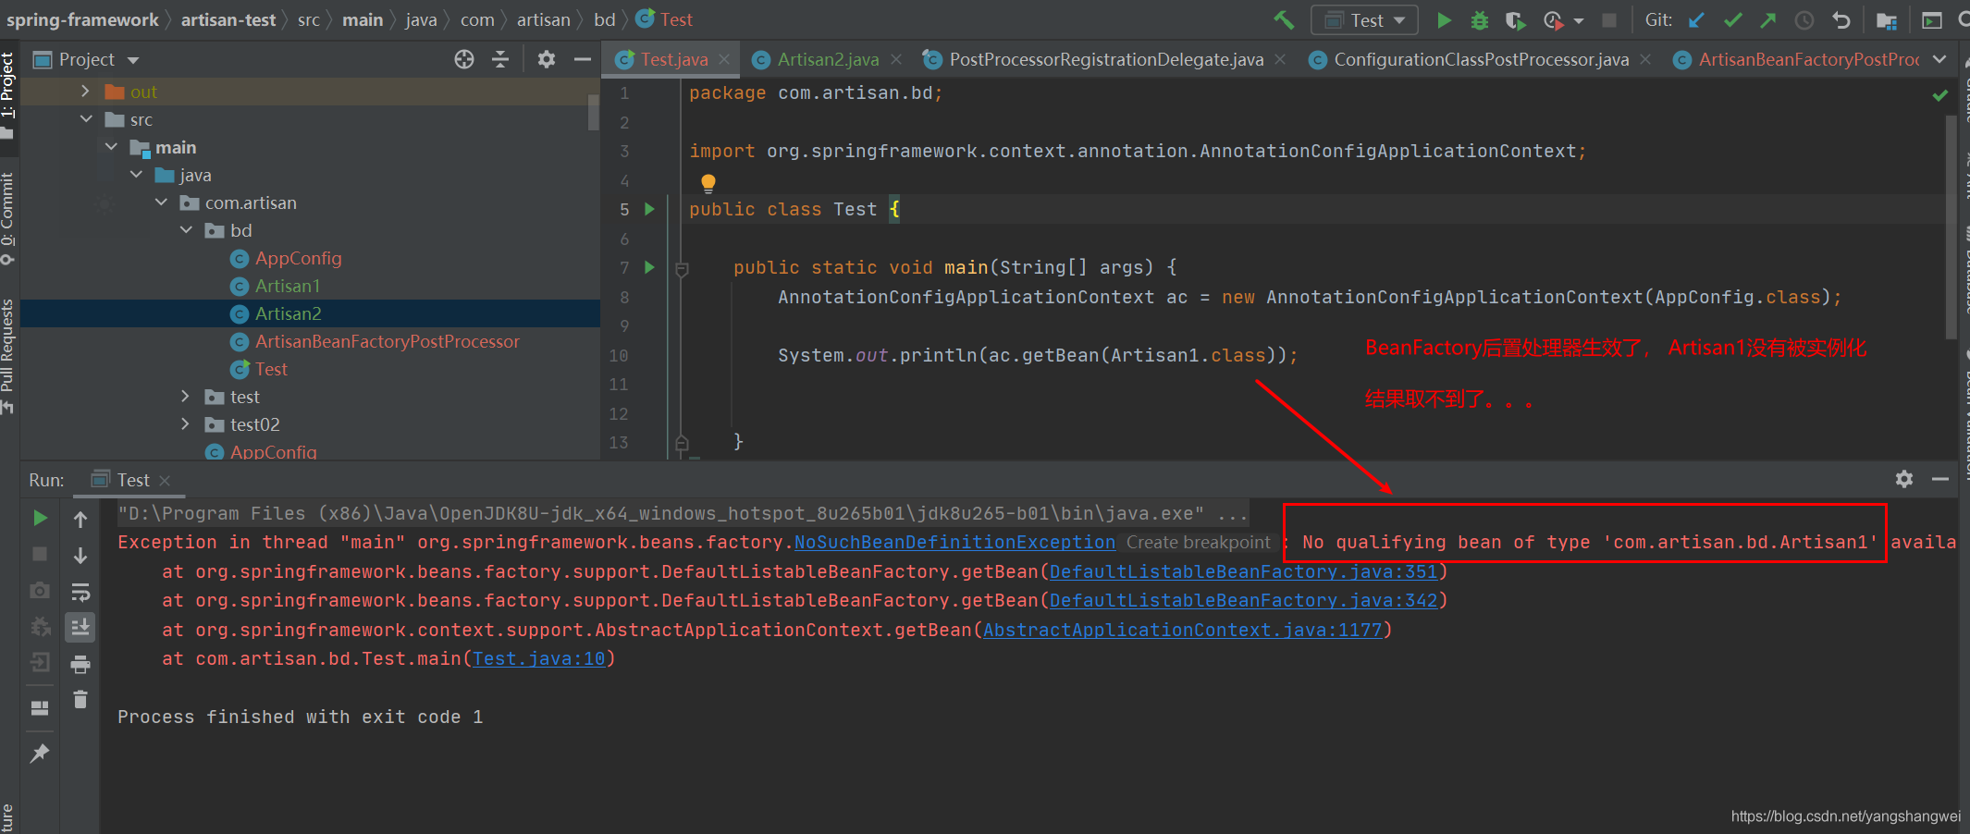Start debugging with the green bug icon

[x=1479, y=20]
